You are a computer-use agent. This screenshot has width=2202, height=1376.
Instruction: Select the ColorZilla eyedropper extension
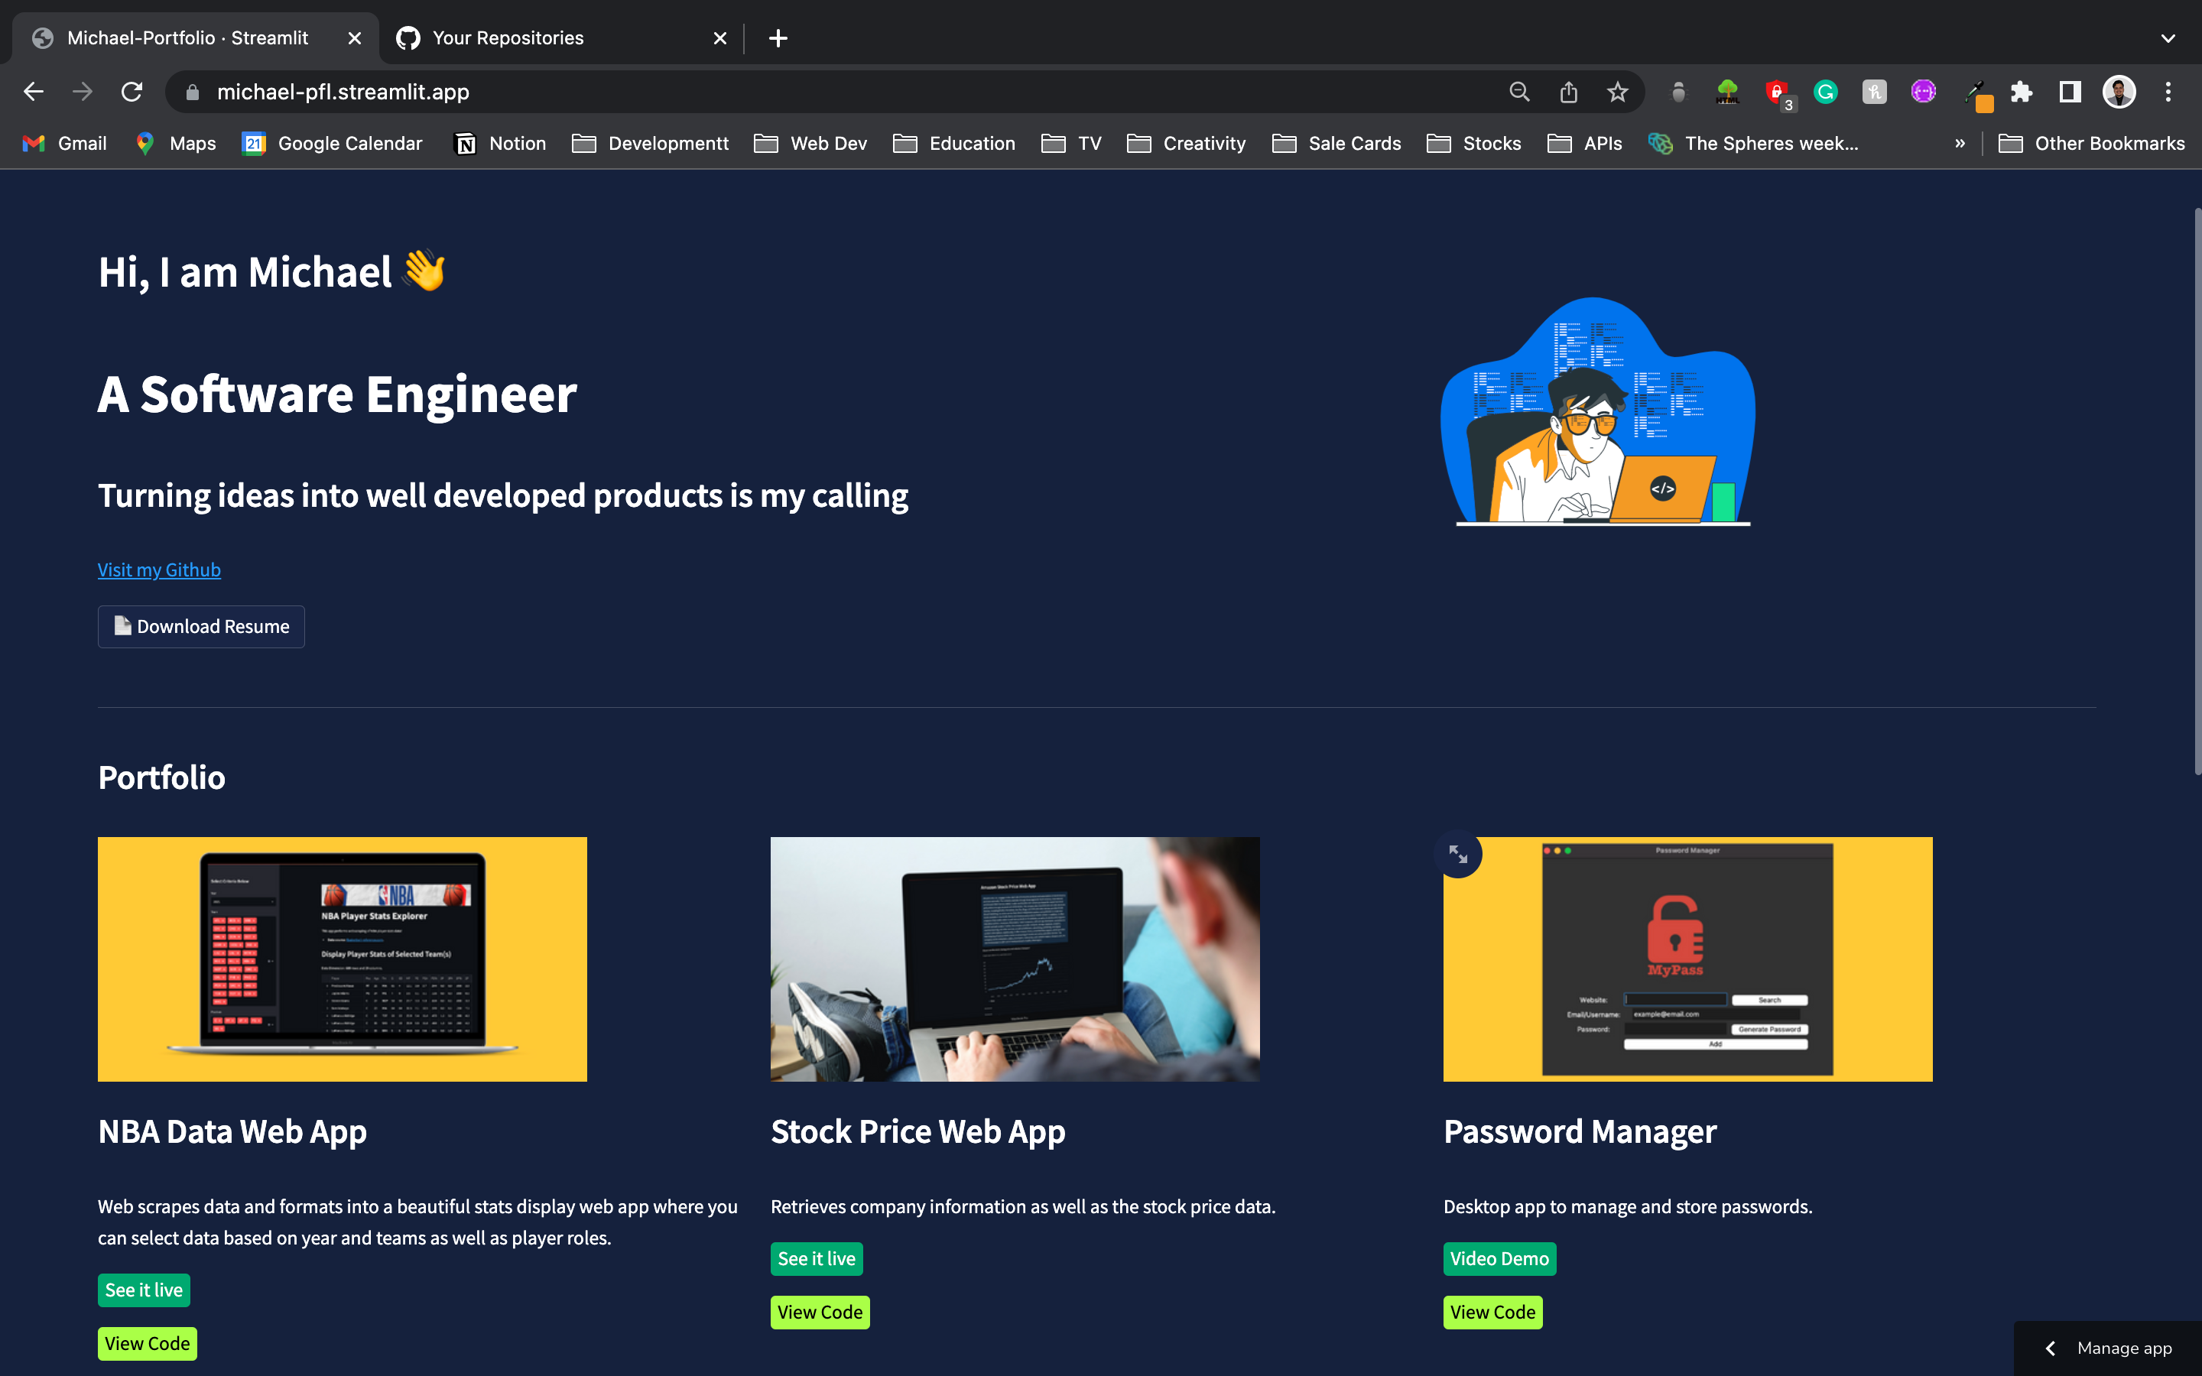tap(1978, 91)
